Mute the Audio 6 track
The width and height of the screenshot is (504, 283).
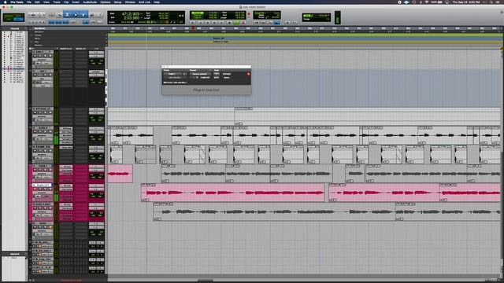point(50,132)
